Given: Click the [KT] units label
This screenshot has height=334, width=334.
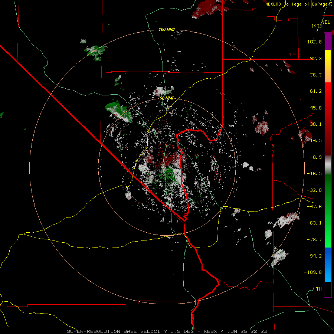Looking at the screenshot, I should pyautogui.click(x=317, y=26).
